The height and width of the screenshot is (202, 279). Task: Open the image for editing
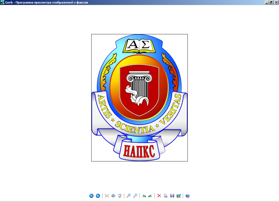tap(179, 196)
